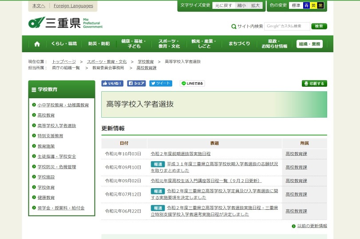
Task: Click the Facebook Like button
Action: point(112,83)
